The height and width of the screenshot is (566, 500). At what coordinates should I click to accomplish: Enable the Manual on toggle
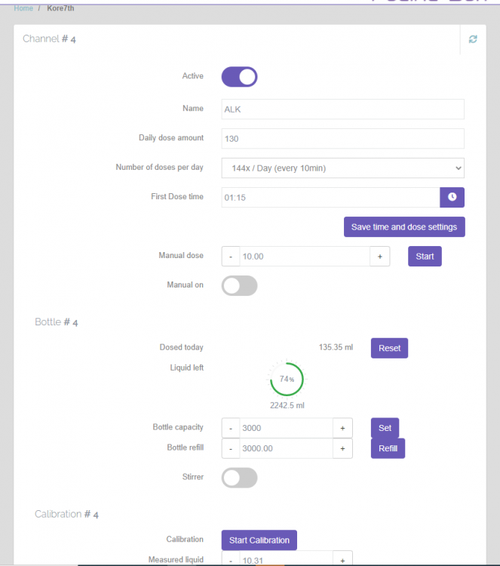pyautogui.click(x=239, y=285)
